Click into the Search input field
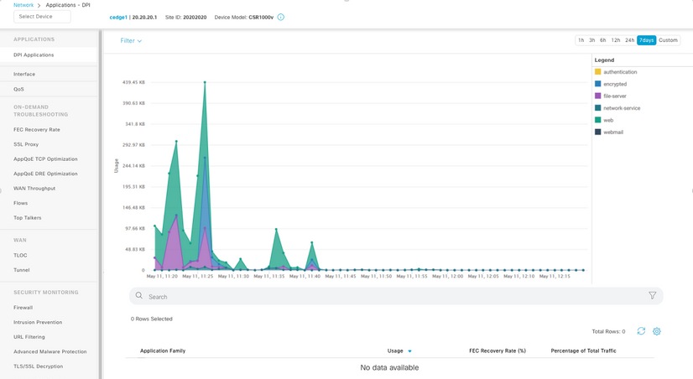Viewport: 693px width, 379px height. point(395,296)
